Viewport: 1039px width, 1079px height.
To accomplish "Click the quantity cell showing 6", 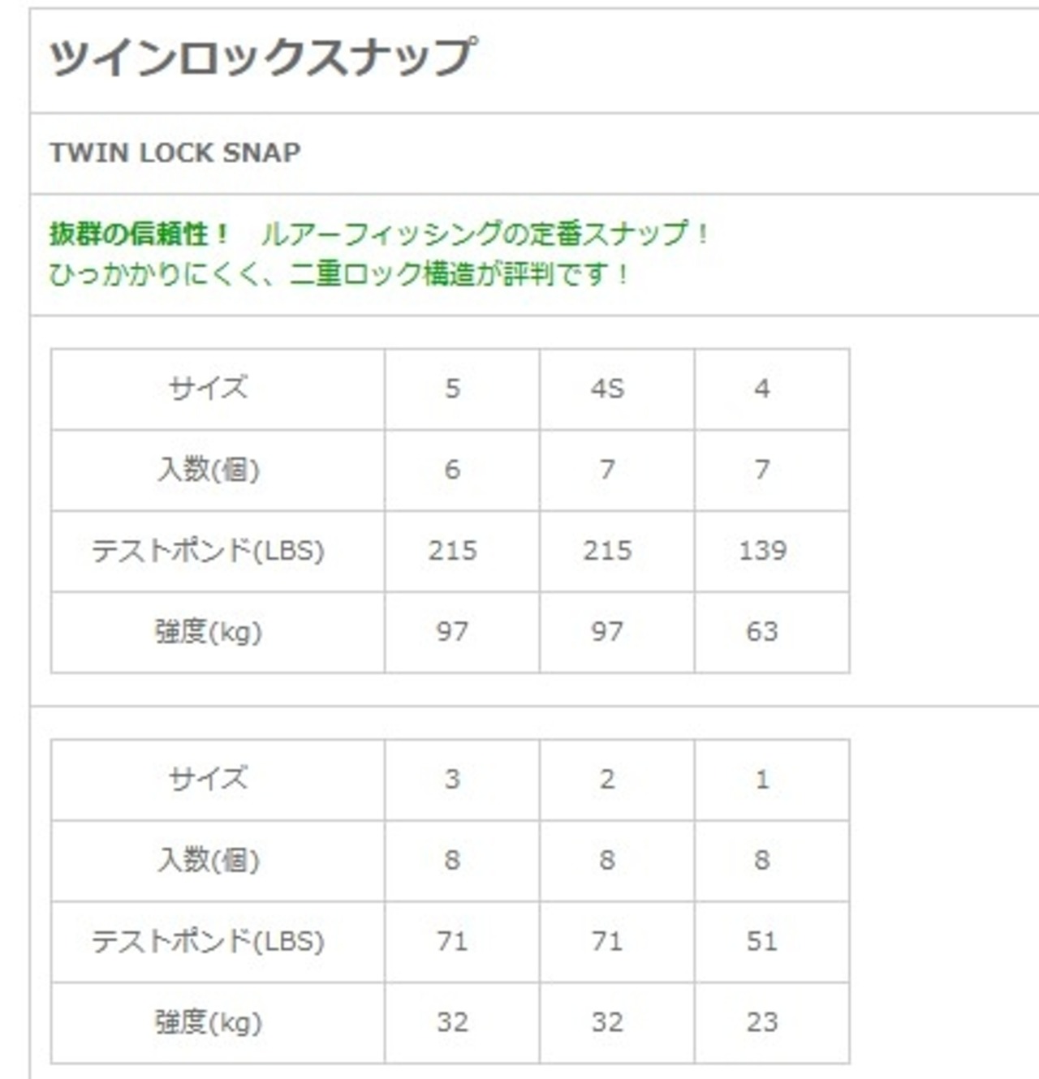I will [x=452, y=470].
